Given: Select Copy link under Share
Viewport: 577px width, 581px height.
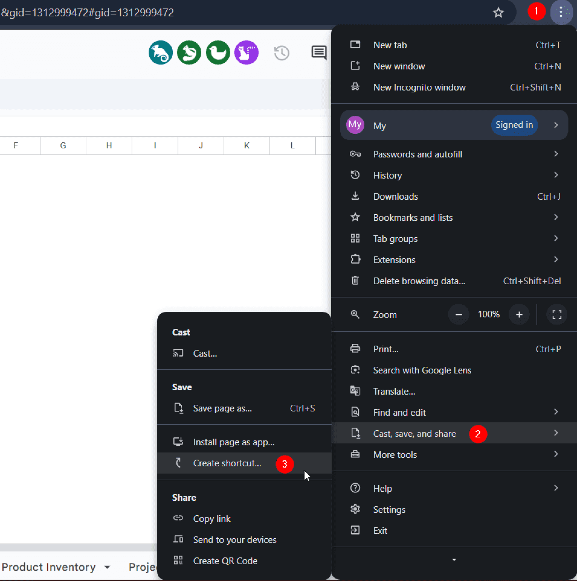Looking at the screenshot, I should [212, 518].
